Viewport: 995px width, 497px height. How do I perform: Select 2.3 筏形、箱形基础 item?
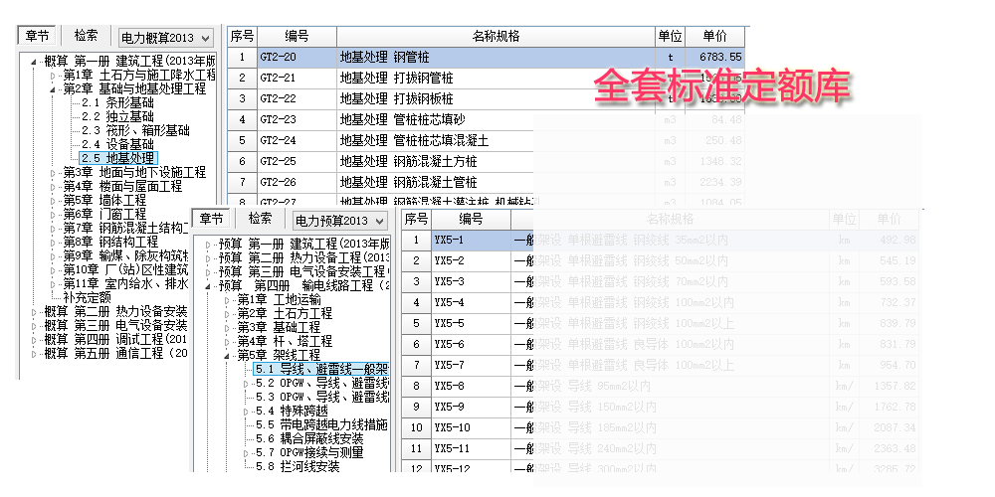(135, 130)
